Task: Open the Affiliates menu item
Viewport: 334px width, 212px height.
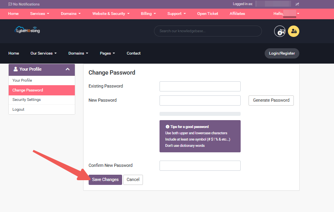Action: (237, 14)
